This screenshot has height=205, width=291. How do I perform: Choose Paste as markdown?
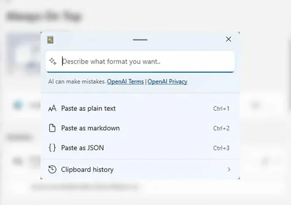point(140,128)
